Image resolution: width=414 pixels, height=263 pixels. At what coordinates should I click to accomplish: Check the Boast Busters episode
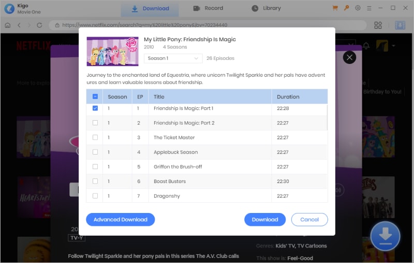(95, 181)
